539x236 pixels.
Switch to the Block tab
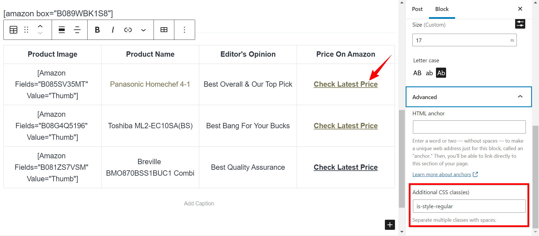[442, 9]
